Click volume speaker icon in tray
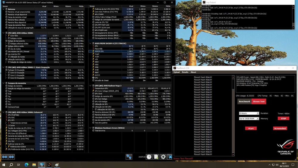298x168 pixels. (x=277, y=165)
